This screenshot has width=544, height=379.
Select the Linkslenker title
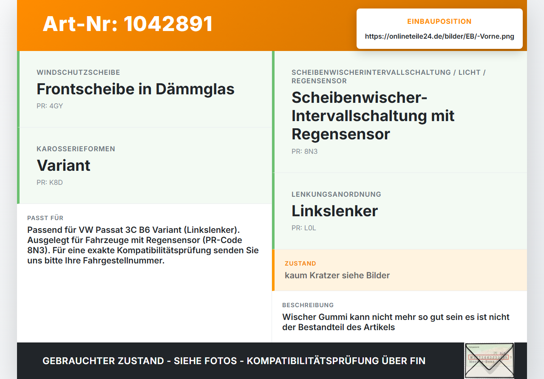point(334,211)
